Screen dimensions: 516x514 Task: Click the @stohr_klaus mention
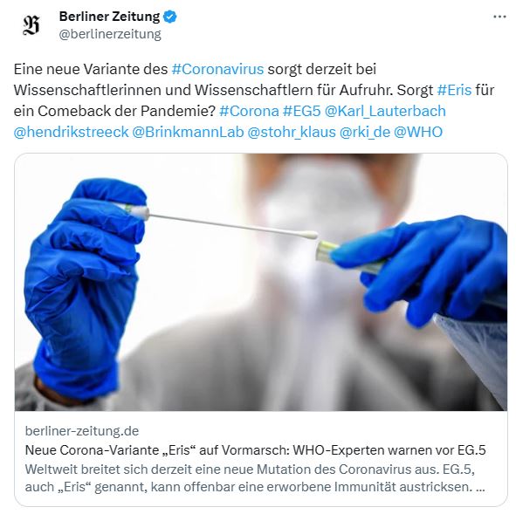coord(292,132)
